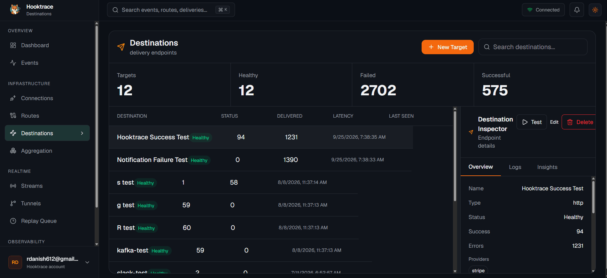607x278 pixels.
Task: Click the DELIVERED column header
Action: tap(290, 116)
